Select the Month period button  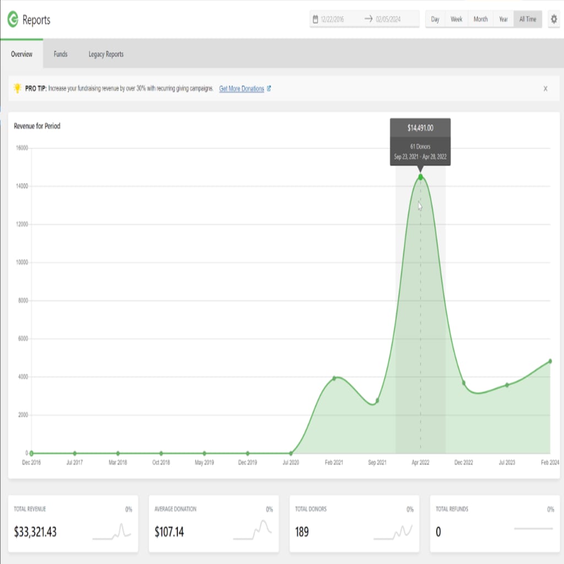(x=480, y=19)
